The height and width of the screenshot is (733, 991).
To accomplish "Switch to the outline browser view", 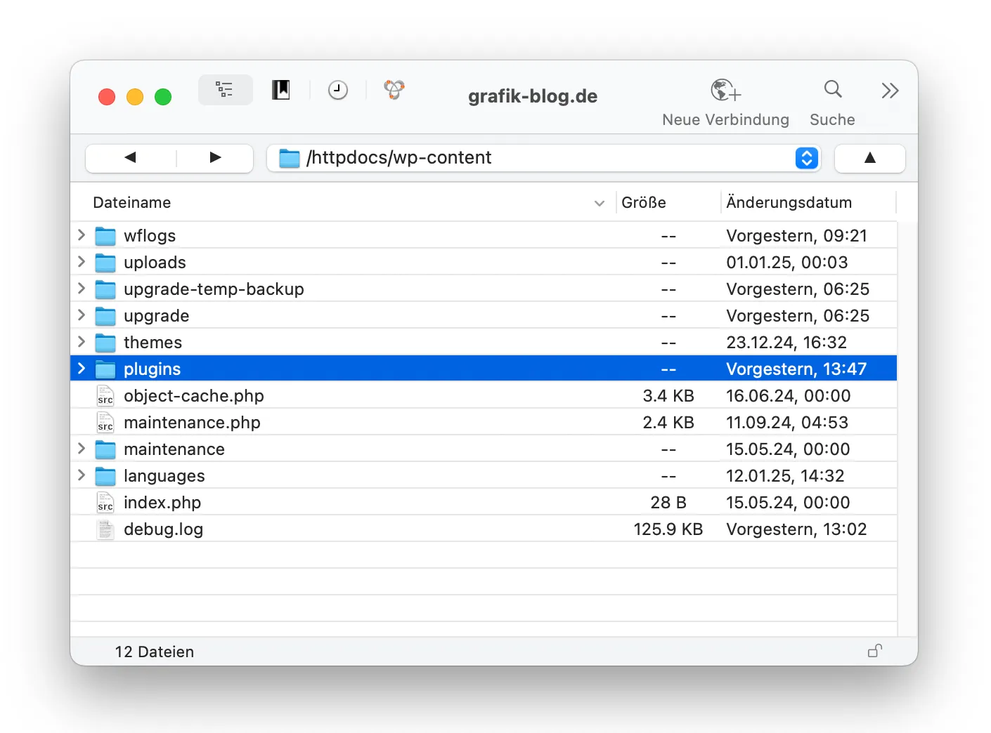I will 225,90.
